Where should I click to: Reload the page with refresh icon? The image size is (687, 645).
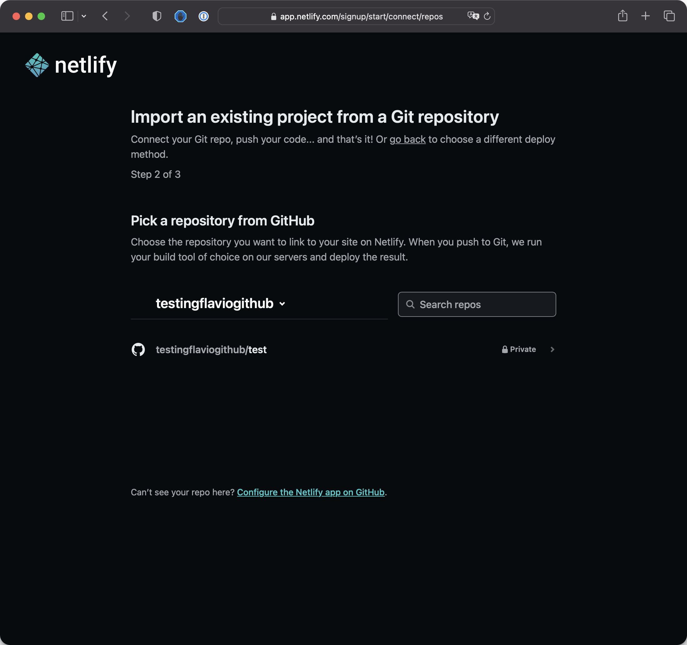pyautogui.click(x=487, y=16)
